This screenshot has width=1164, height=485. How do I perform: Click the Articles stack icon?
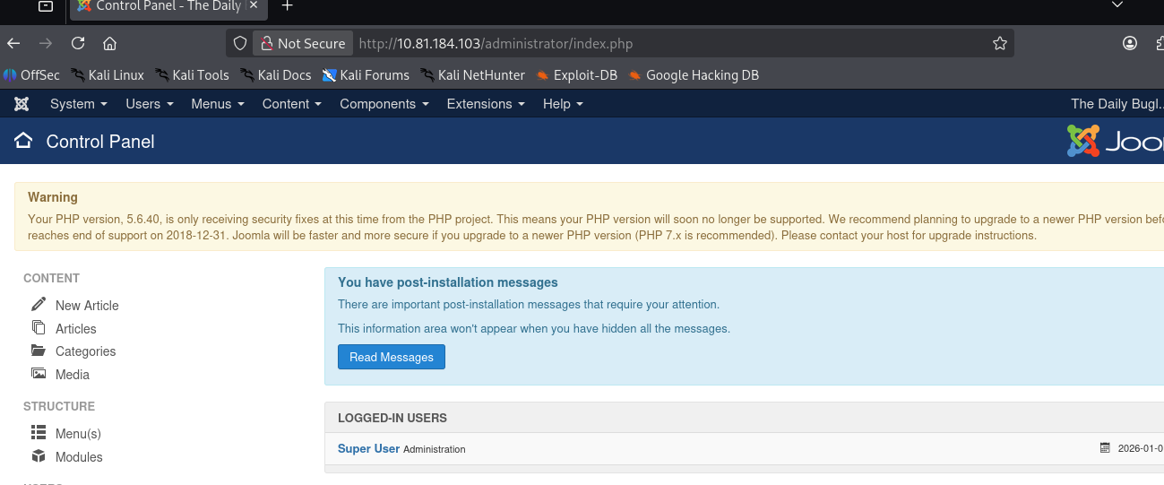point(39,327)
